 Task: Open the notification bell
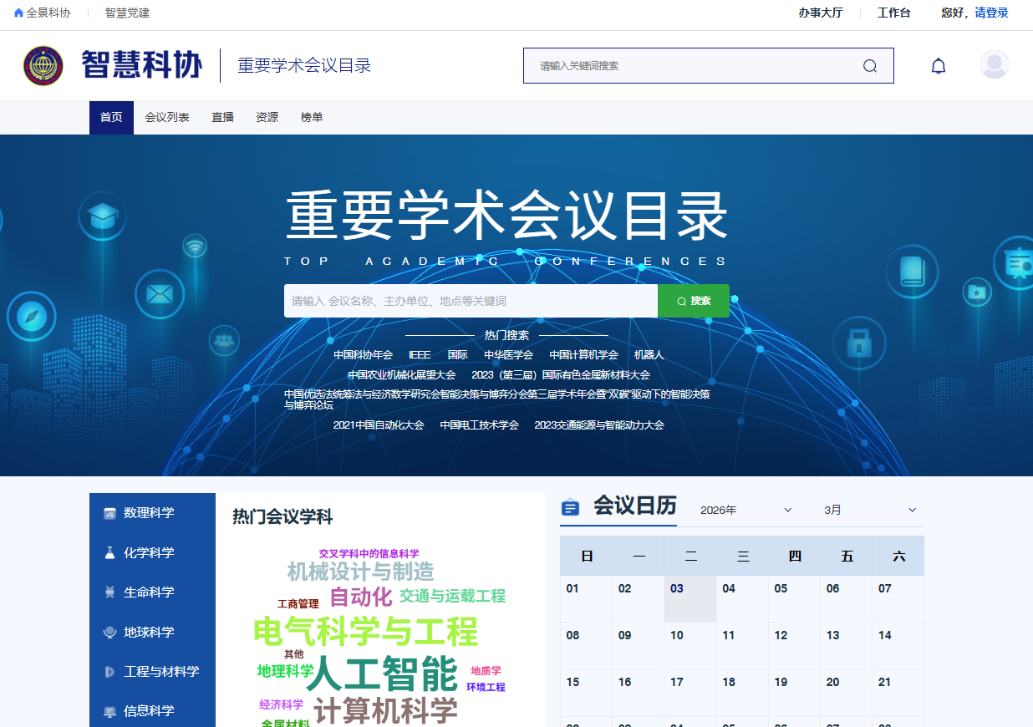(939, 65)
